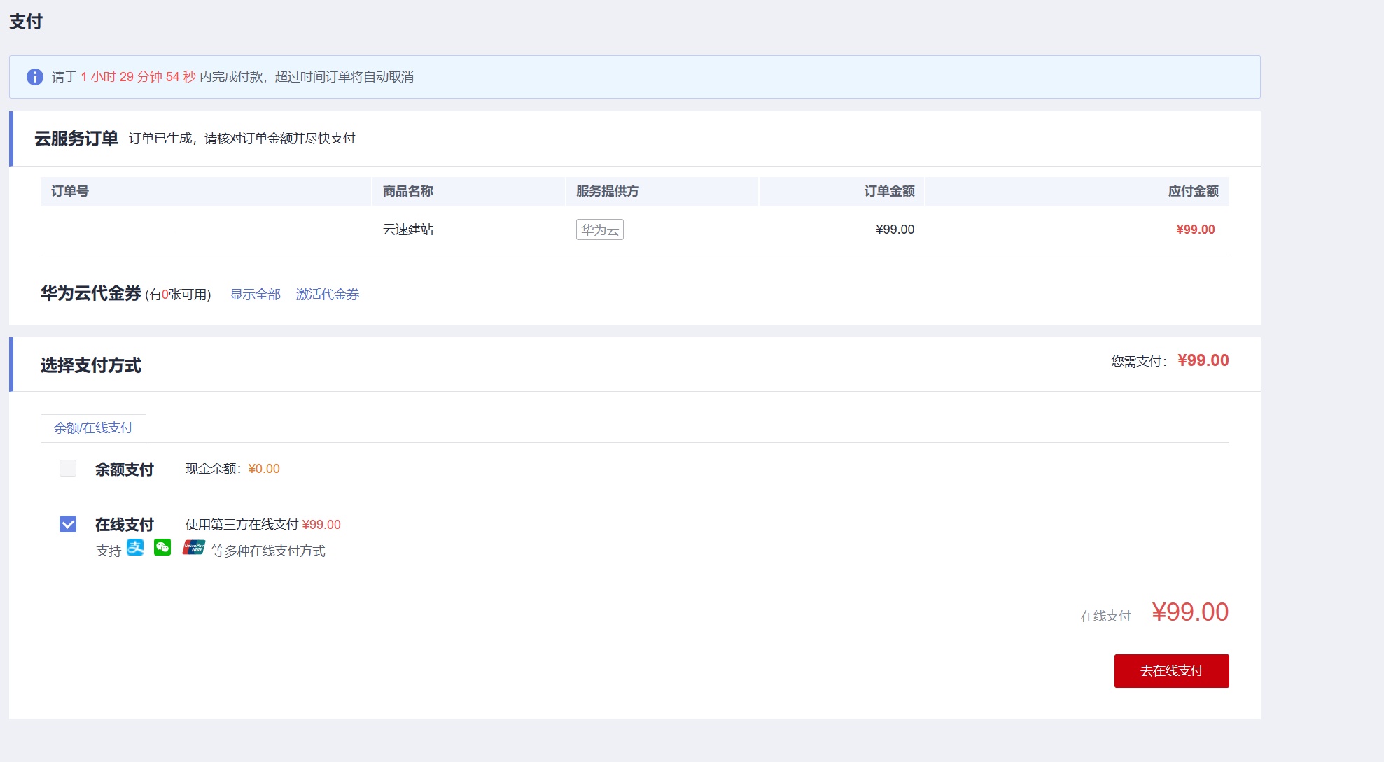Click the 商品名称 column header
1384x762 pixels.
click(x=407, y=191)
